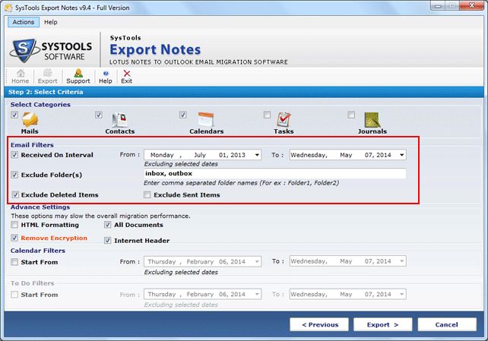Click the Cancel button
This screenshot has width=488, height=341.
(x=447, y=324)
